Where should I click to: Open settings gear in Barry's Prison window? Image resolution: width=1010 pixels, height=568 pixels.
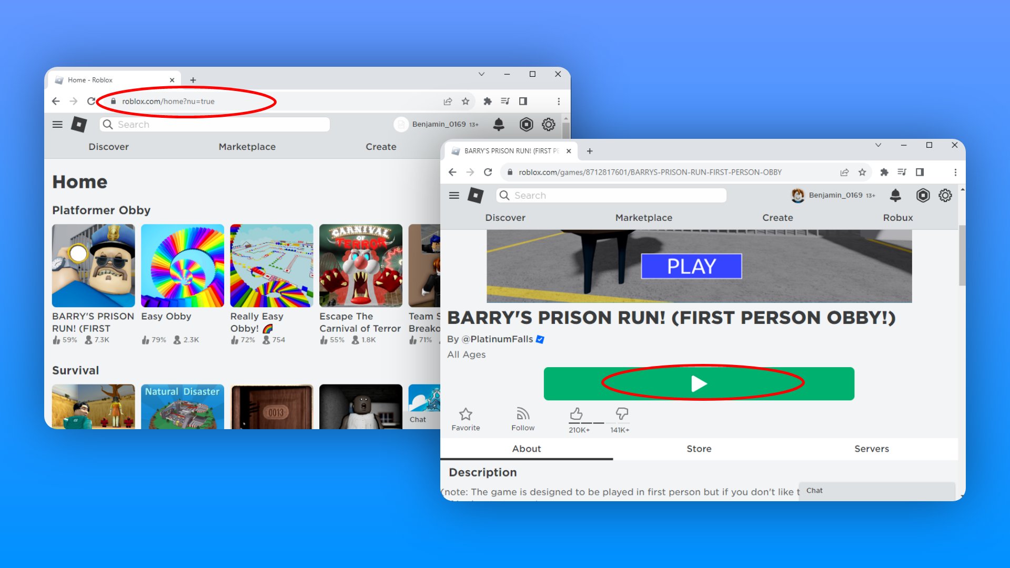coord(945,196)
